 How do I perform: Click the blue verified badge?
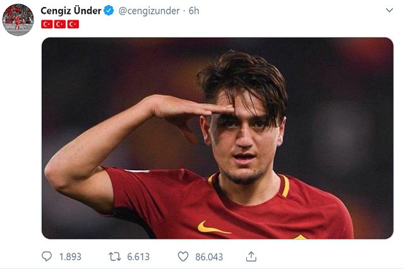(x=109, y=11)
